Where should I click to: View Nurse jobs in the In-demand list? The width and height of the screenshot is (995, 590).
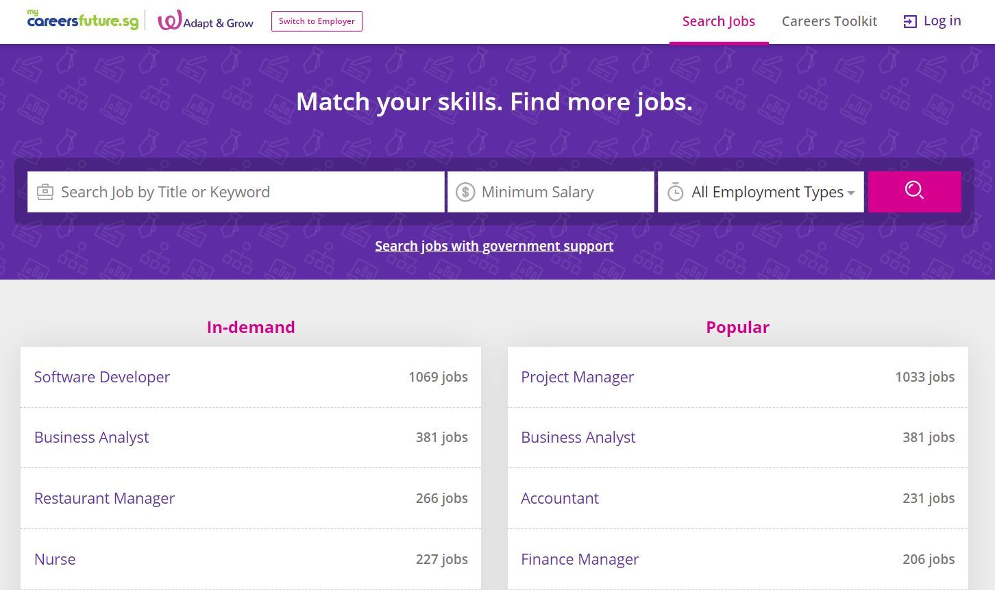pyautogui.click(x=55, y=559)
